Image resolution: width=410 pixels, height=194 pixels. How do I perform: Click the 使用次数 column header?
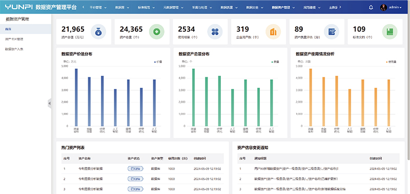pyautogui.click(x=178, y=158)
